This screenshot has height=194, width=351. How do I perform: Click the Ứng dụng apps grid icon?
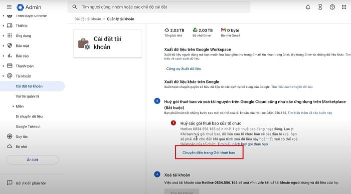point(10,35)
